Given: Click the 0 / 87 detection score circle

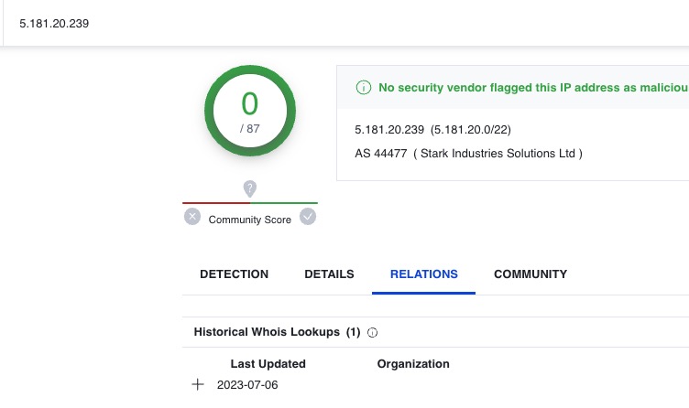Looking at the screenshot, I should pyautogui.click(x=250, y=111).
